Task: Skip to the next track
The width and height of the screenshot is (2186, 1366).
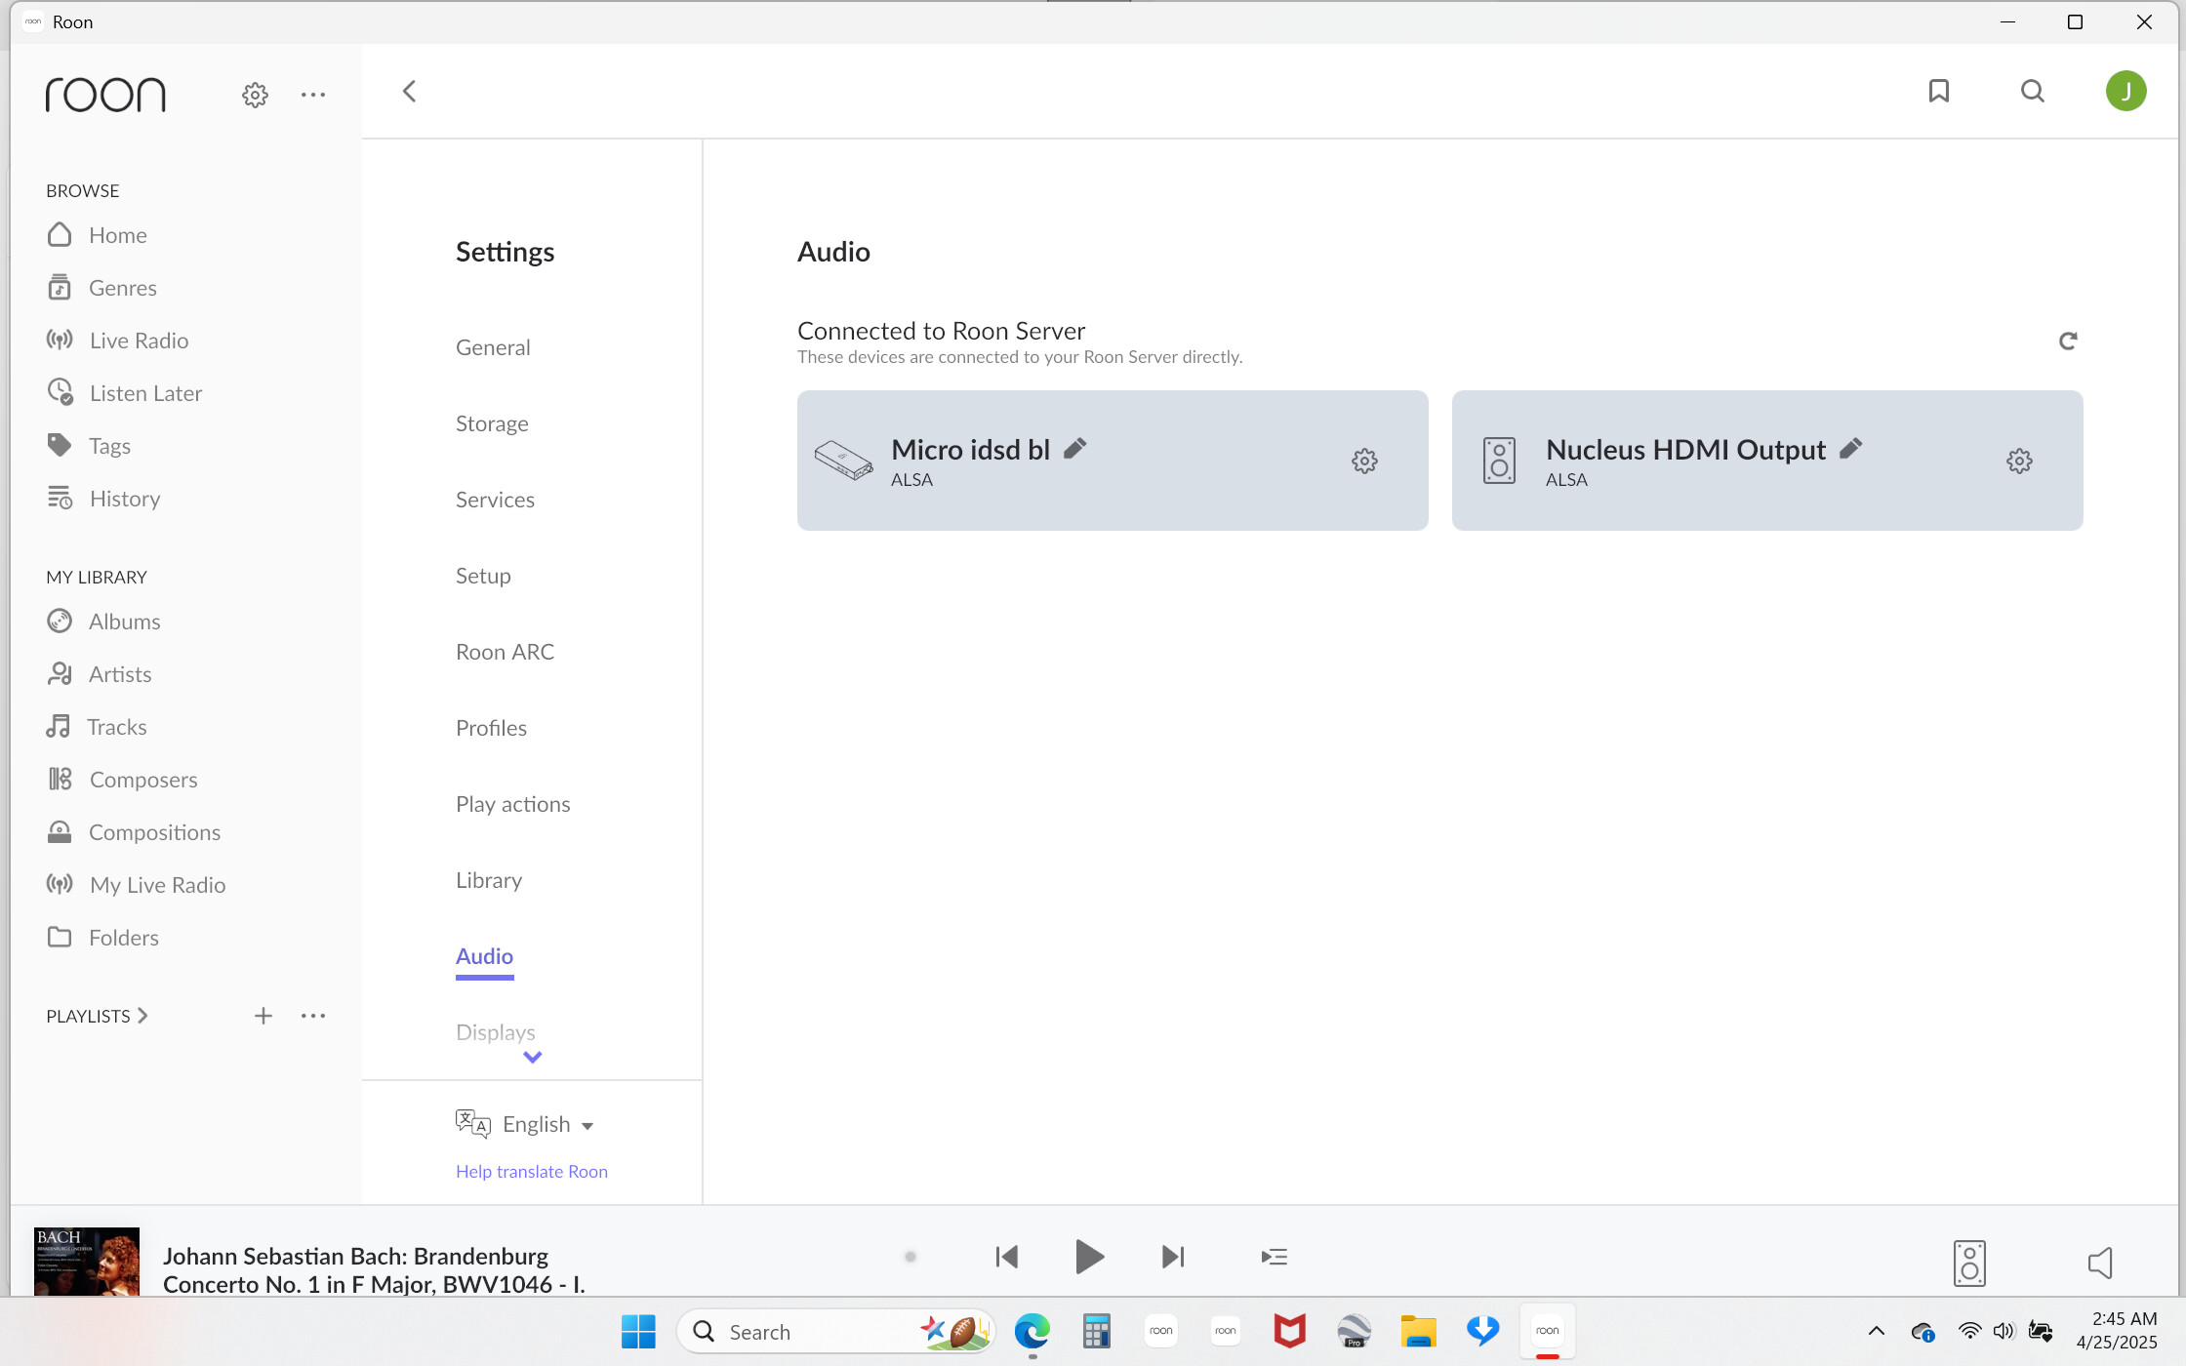Action: pos(1173,1257)
